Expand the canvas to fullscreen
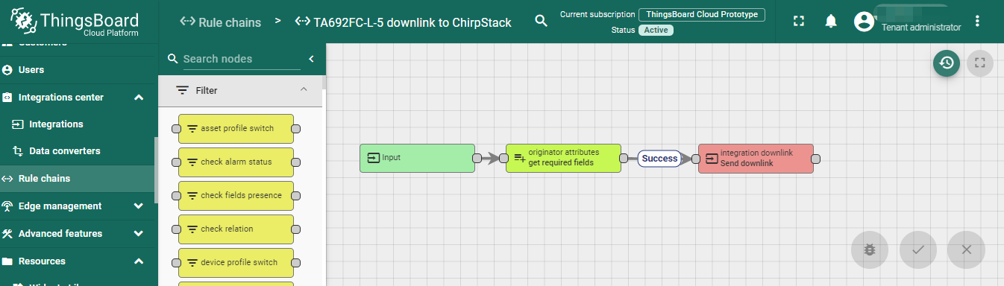Image resolution: width=1004 pixels, height=286 pixels. [x=980, y=63]
